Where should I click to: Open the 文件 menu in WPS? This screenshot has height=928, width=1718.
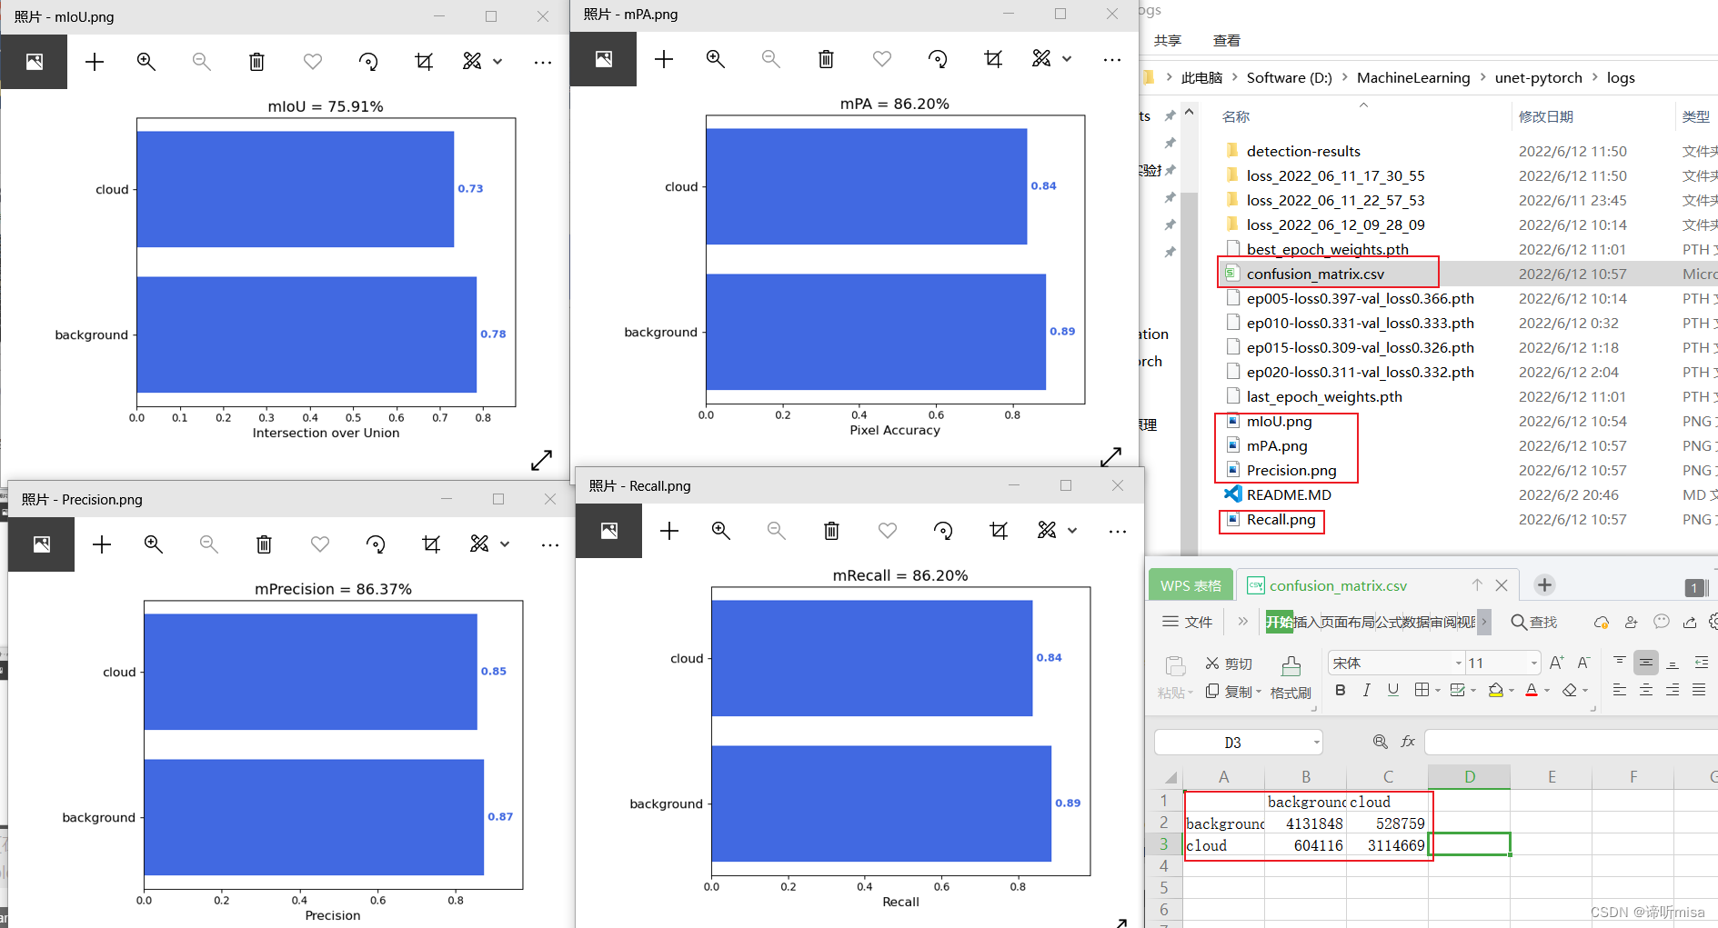point(1188,622)
